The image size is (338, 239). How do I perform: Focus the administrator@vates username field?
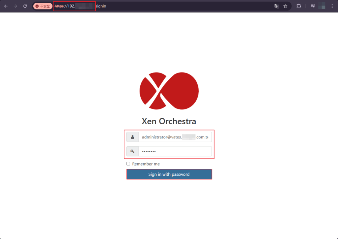tap(175, 137)
